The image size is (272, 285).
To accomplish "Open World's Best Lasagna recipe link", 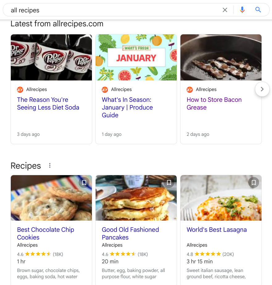I will (216, 230).
